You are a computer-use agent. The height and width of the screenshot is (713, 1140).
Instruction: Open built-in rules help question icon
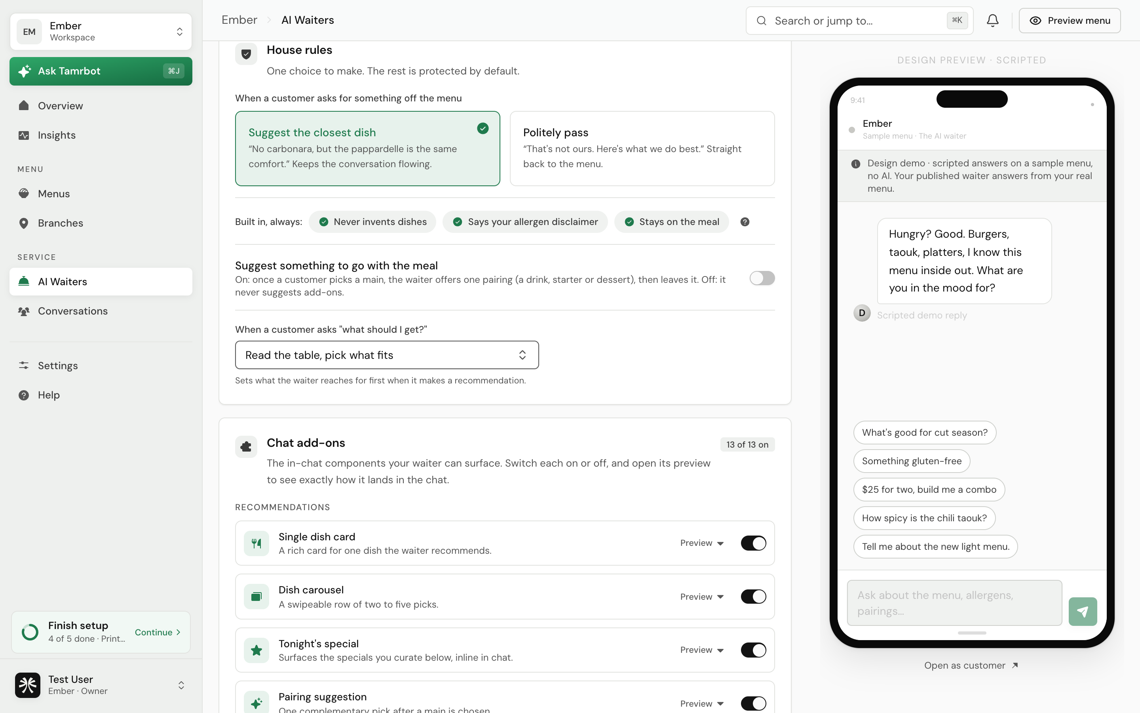tap(745, 222)
